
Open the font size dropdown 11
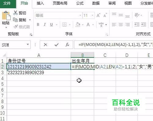(x=92, y=16)
